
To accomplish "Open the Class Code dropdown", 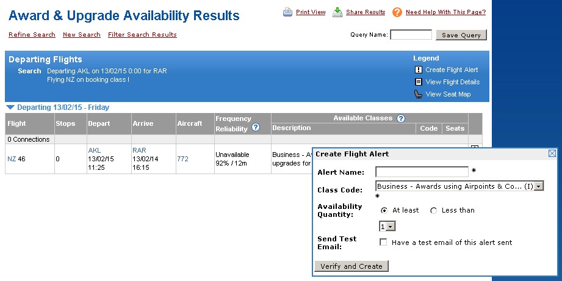I will tap(459, 186).
